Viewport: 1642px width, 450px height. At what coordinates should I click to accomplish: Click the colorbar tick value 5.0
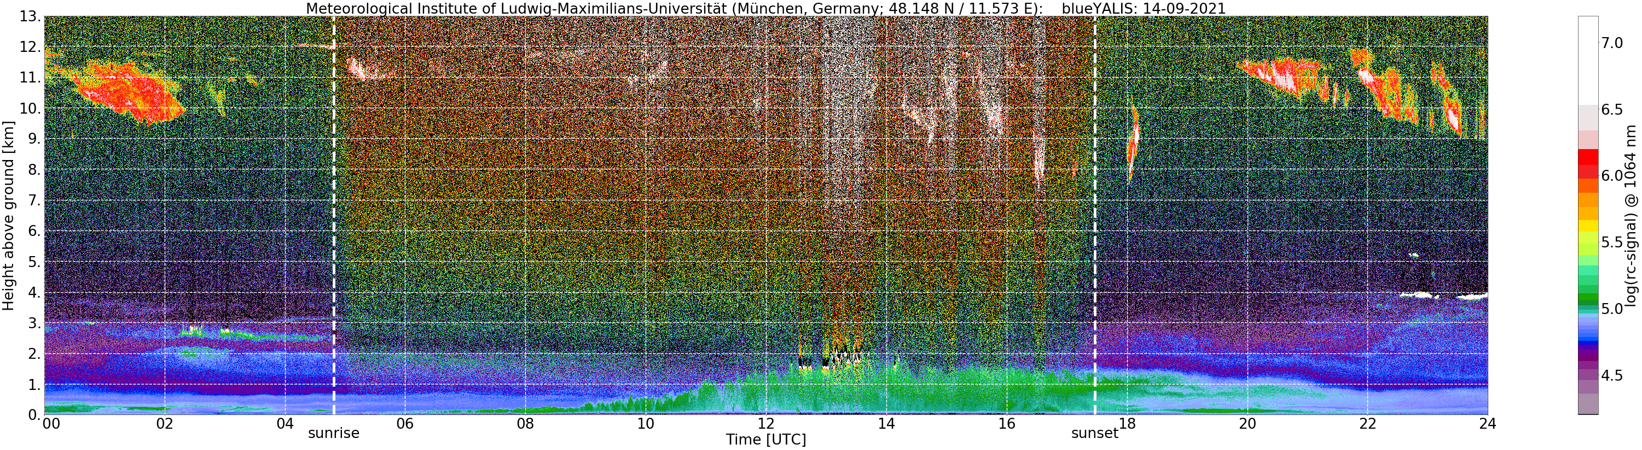point(1612,309)
